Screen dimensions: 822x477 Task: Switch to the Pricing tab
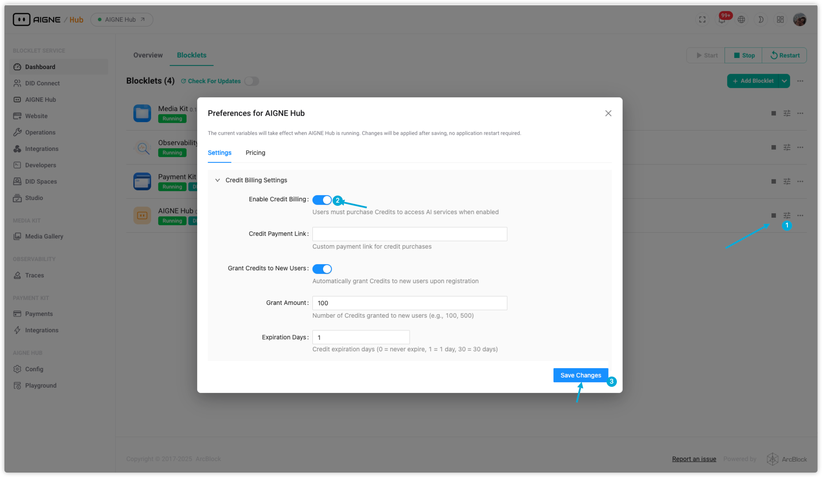click(255, 153)
